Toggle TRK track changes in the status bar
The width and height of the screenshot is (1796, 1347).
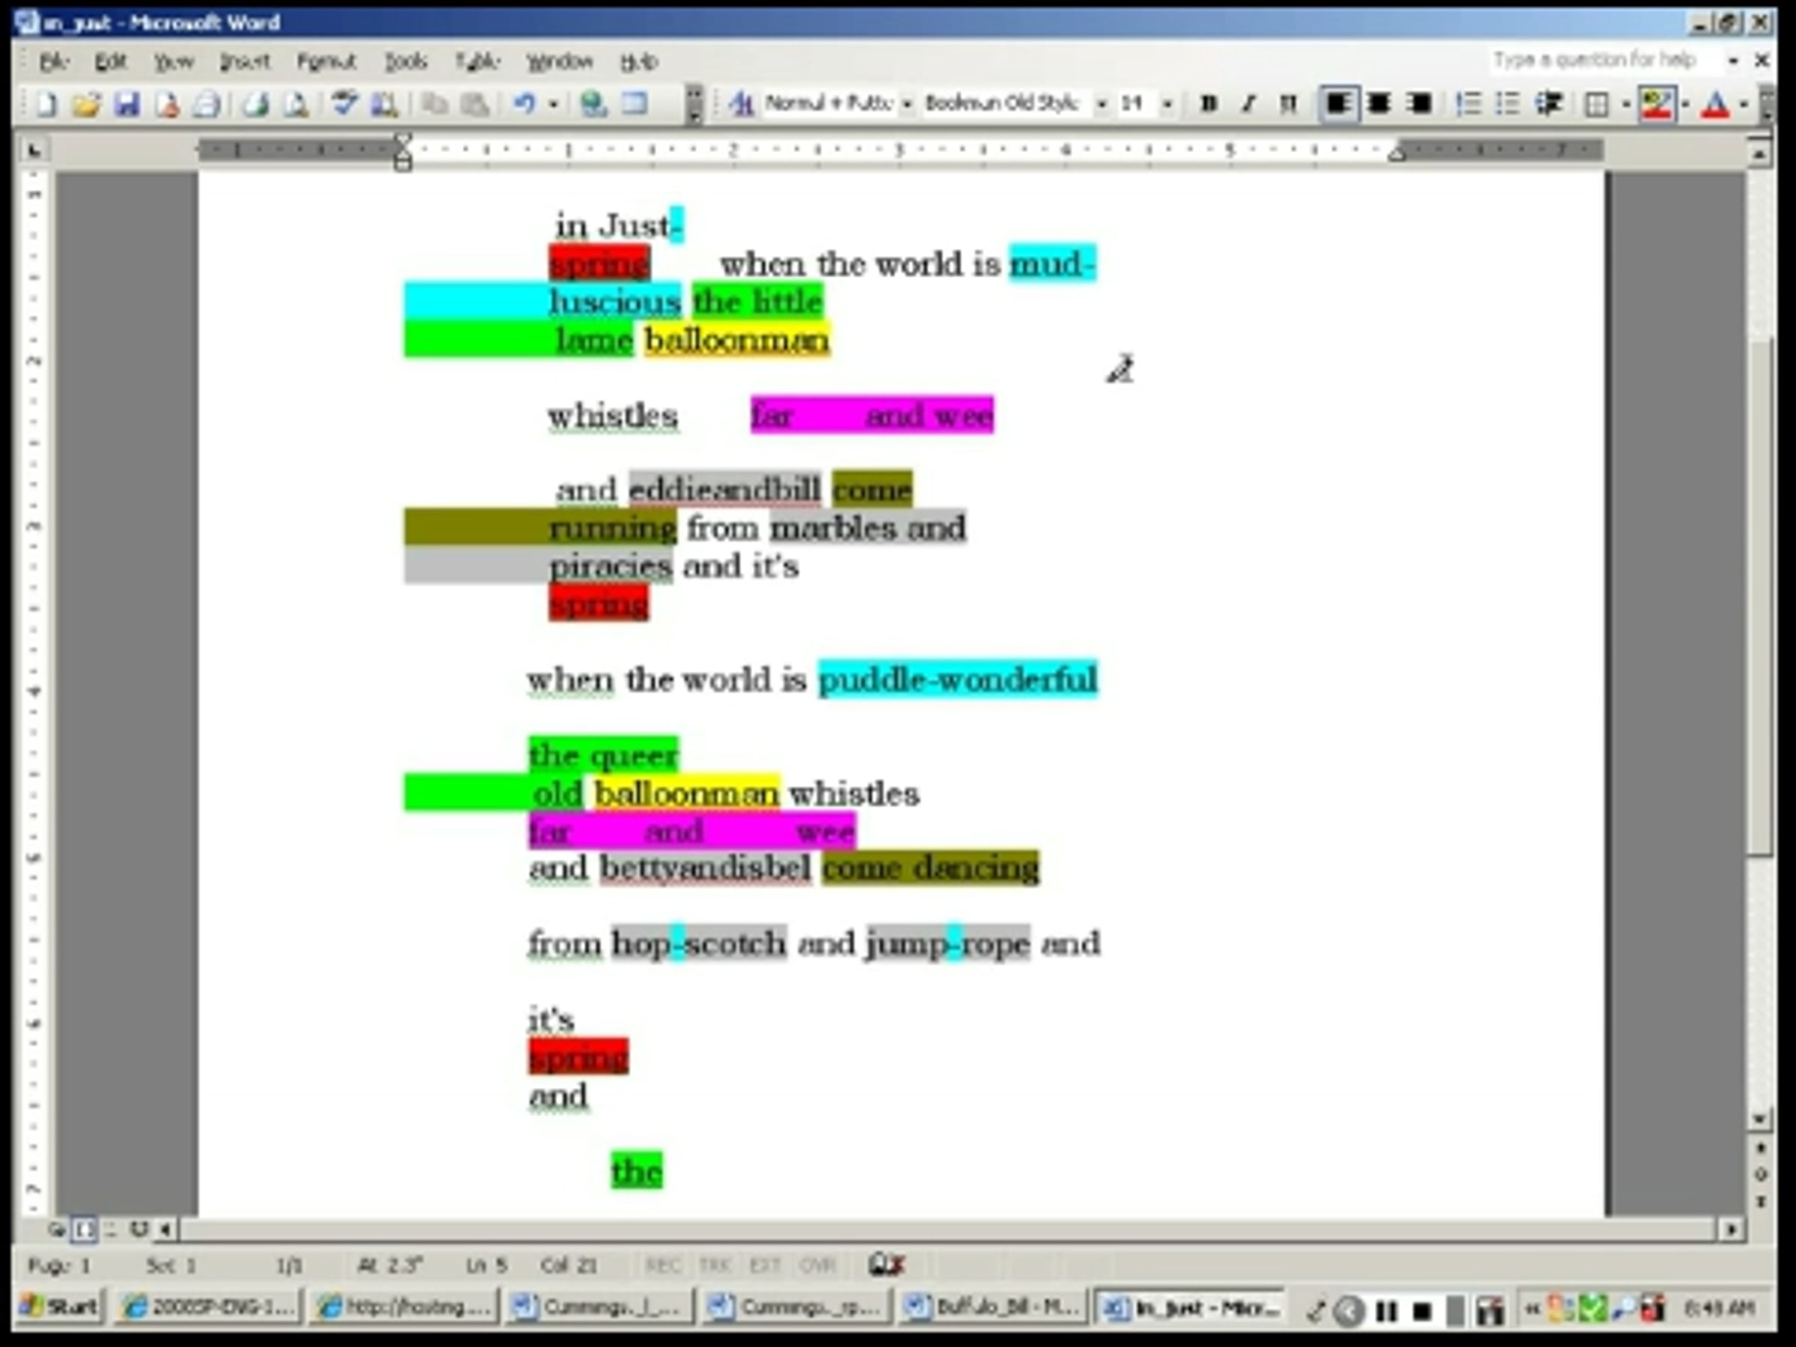[715, 1265]
